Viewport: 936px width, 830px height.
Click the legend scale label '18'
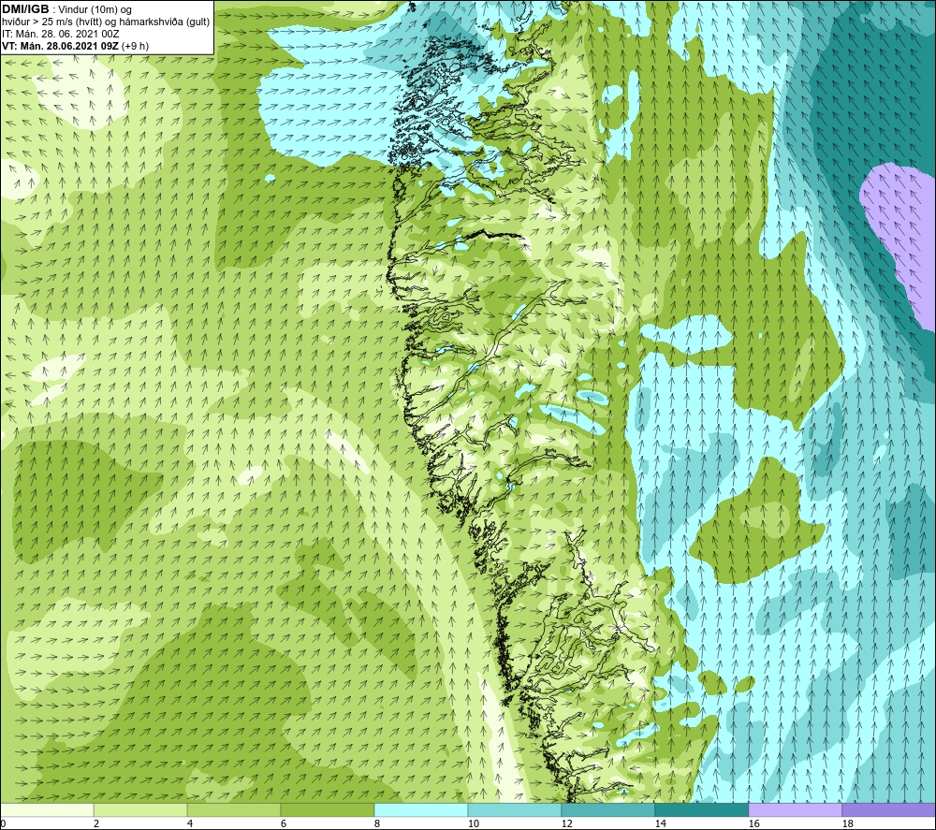tap(847, 824)
